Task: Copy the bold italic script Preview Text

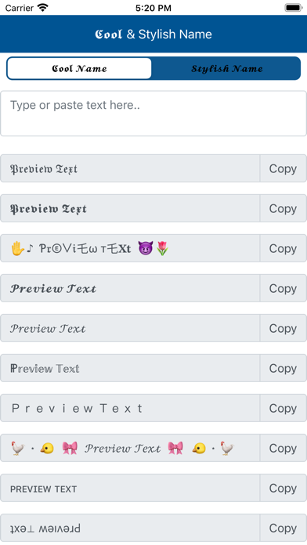Action: click(x=283, y=288)
